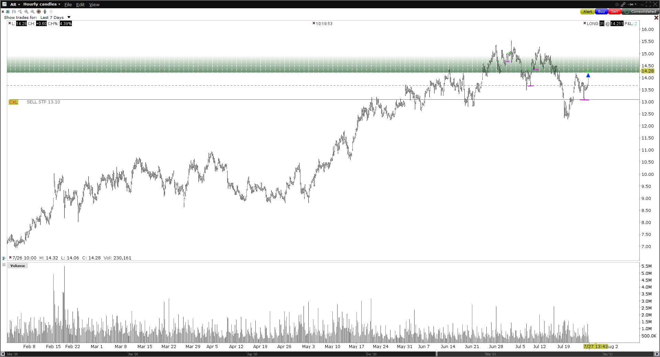The width and height of the screenshot is (660, 357).
Task: Click the red Sell button
Action: click(x=615, y=12)
